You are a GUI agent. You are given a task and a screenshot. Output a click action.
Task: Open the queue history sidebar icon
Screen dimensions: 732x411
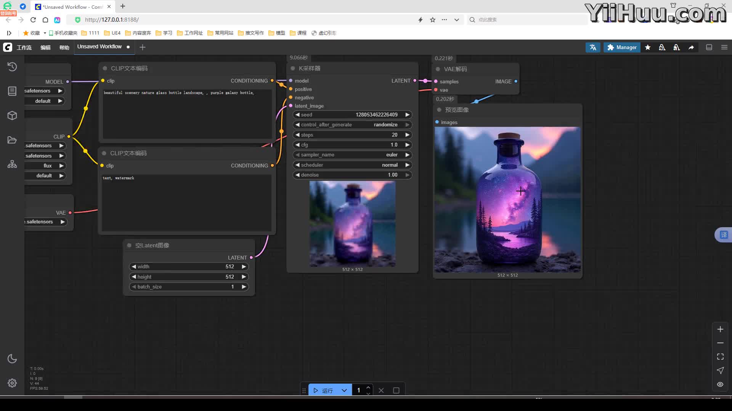(12, 67)
